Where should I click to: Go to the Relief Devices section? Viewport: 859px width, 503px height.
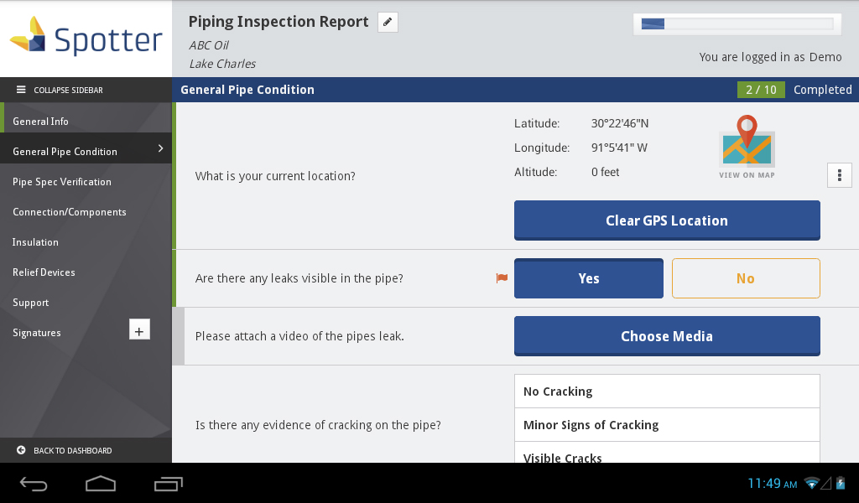pyautogui.click(x=44, y=272)
